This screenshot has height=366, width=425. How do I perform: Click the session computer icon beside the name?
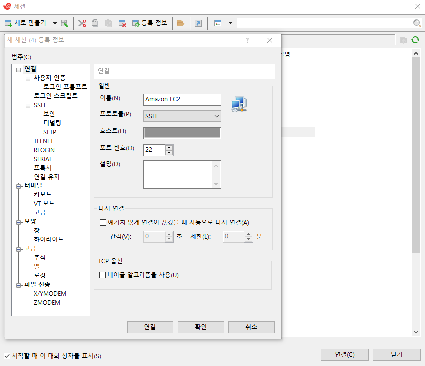(x=239, y=104)
